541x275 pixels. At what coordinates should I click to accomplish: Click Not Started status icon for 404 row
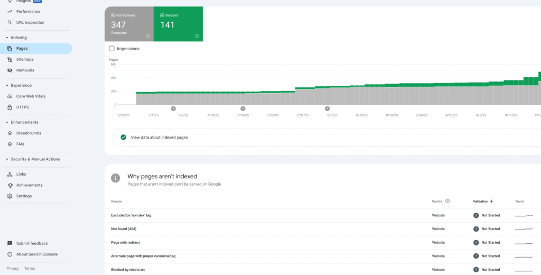tap(476, 228)
